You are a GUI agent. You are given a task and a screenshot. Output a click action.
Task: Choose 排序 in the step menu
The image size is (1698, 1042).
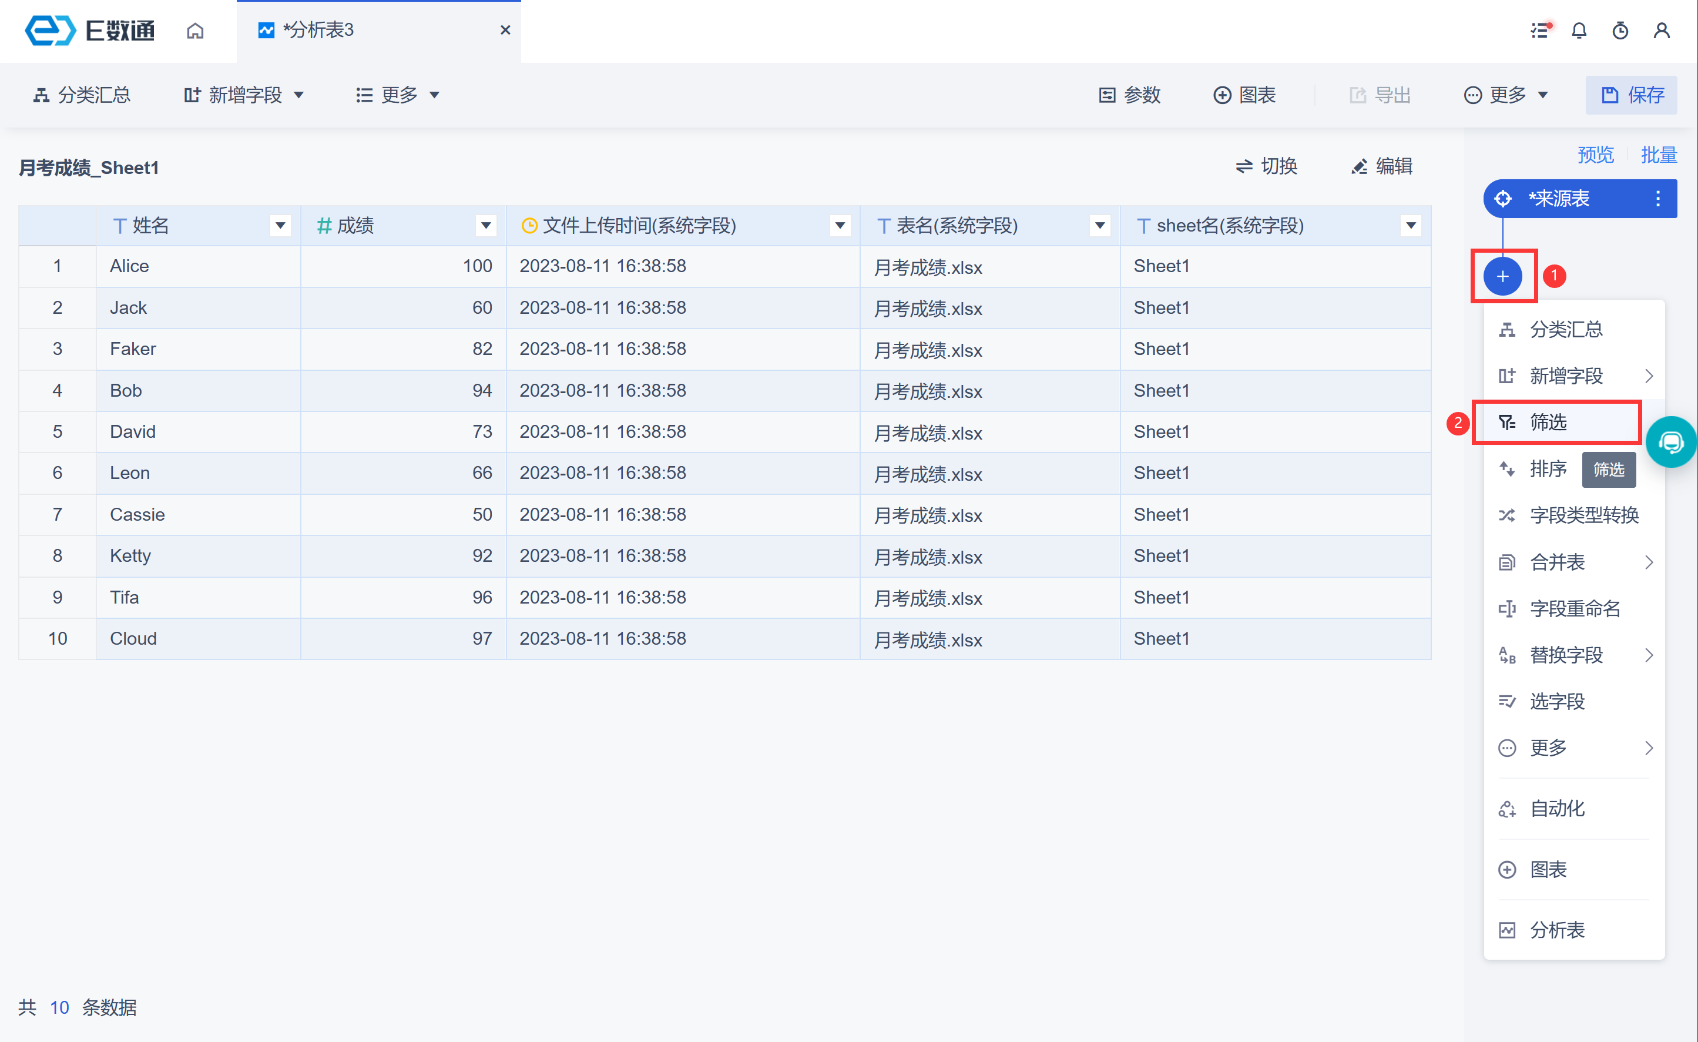tap(1547, 468)
